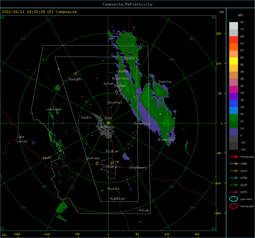
Task: Select the 36 dBZ blue color swatch
Action: 233,104
